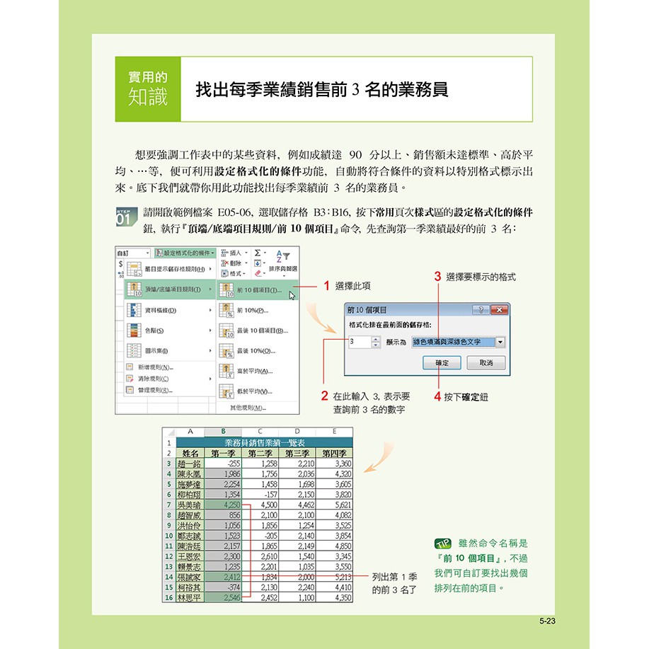Click the number input field containing 3
This screenshot has height=649, width=649.
click(359, 342)
